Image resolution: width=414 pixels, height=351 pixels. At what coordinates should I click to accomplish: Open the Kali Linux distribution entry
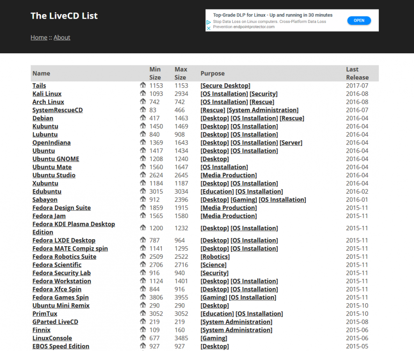(x=47, y=94)
